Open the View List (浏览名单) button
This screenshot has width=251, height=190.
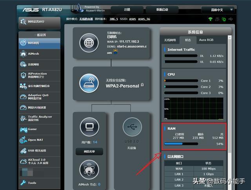click(x=89, y=152)
